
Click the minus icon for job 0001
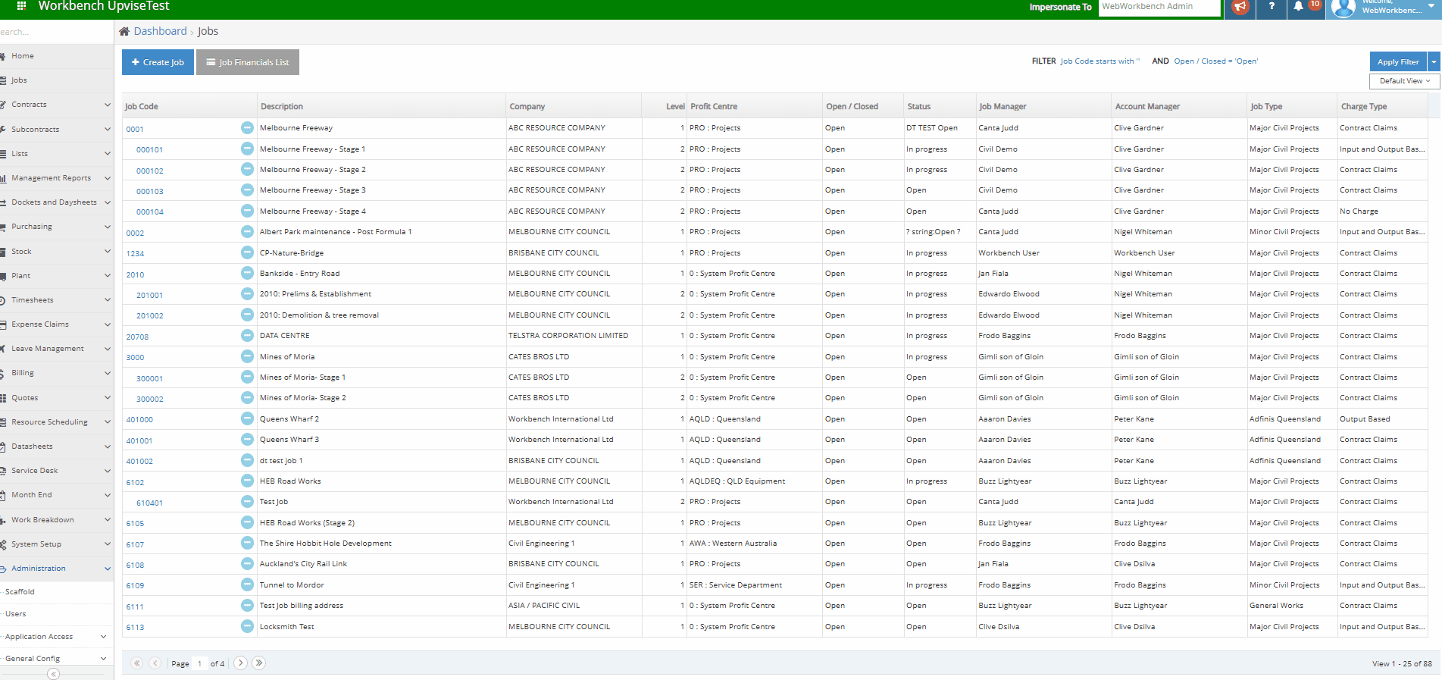[247, 127]
